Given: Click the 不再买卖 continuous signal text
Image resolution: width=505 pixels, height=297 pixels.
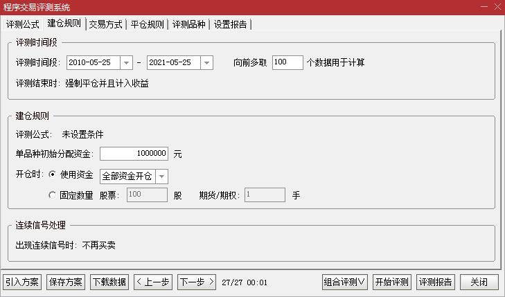Looking at the screenshot, I should (x=99, y=245).
